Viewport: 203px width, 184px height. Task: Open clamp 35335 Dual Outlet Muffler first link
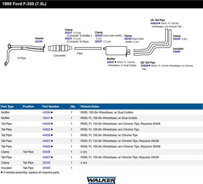[98, 36]
